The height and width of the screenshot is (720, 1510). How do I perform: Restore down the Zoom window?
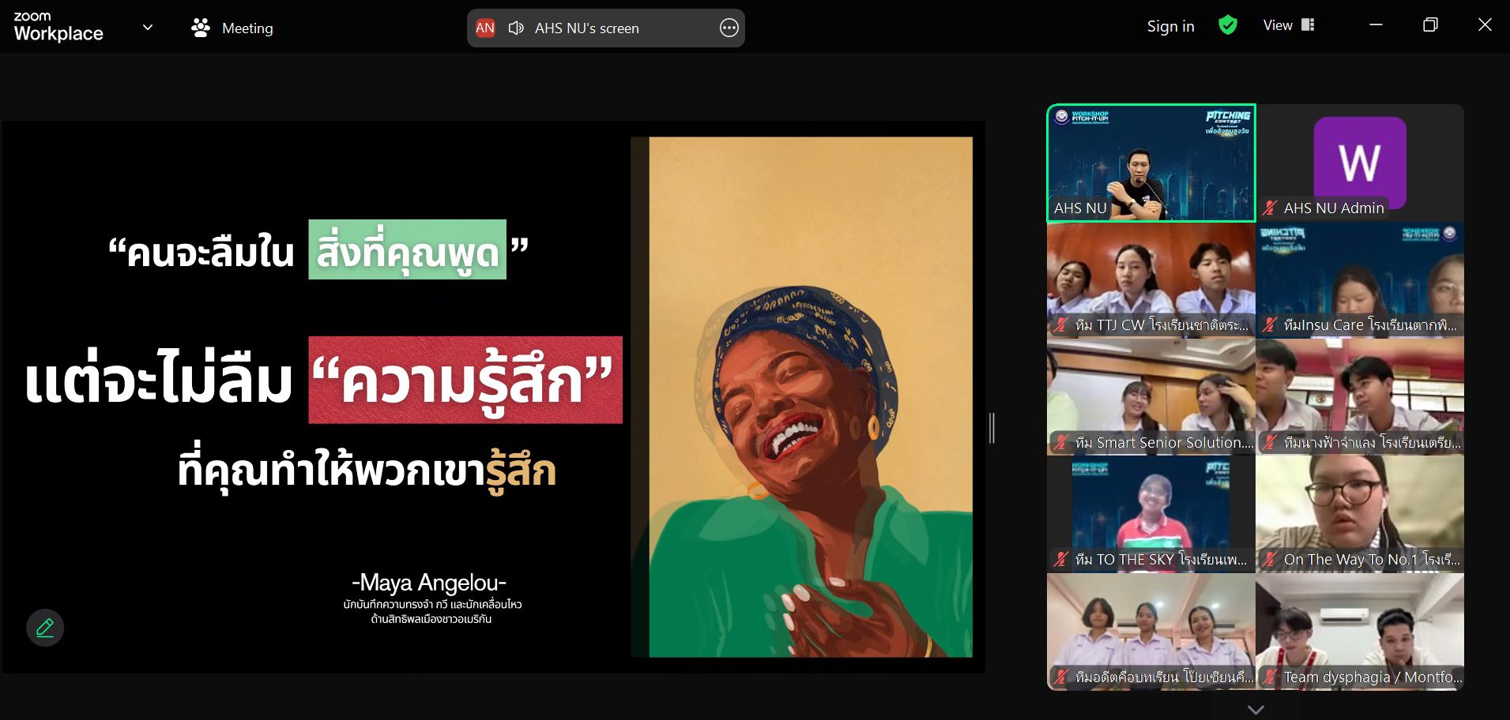(x=1430, y=25)
